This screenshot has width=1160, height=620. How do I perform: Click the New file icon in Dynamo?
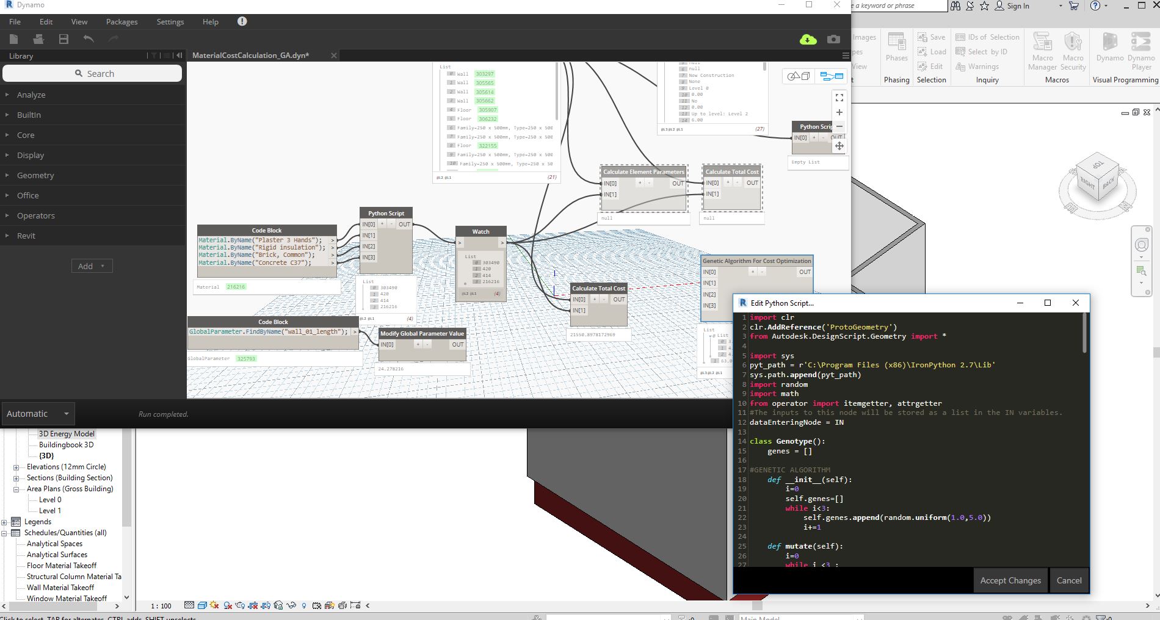[x=14, y=39]
